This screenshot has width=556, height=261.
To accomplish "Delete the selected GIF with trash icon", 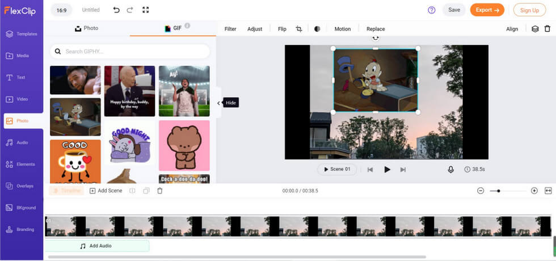I will click(x=547, y=29).
